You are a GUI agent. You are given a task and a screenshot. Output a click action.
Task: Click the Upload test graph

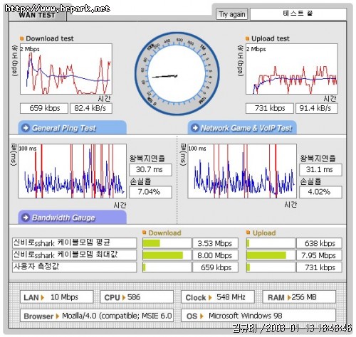pyautogui.click(x=292, y=69)
